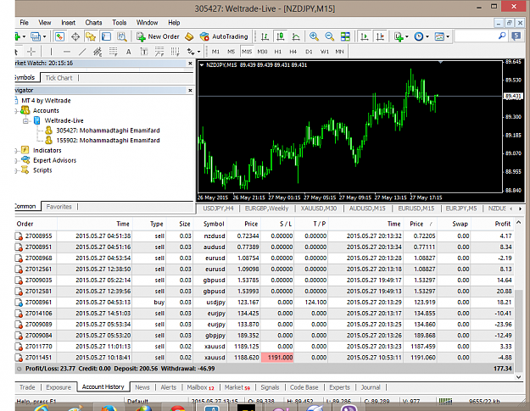Screen dimensions: 530x411
Task: Close the Market Watch panel
Action: click(x=190, y=64)
